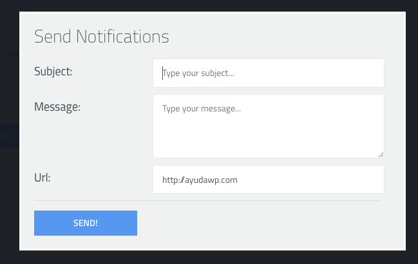Click the divider line above SEND!
This screenshot has height=264, width=418.
(207, 200)
